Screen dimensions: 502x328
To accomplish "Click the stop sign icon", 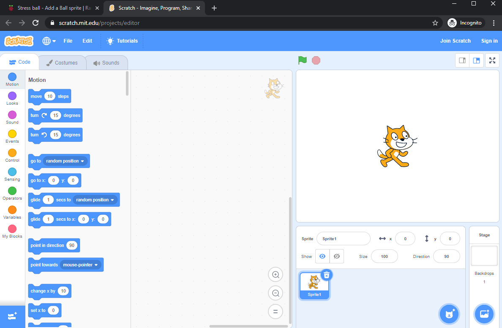I will tap(316, 60).
